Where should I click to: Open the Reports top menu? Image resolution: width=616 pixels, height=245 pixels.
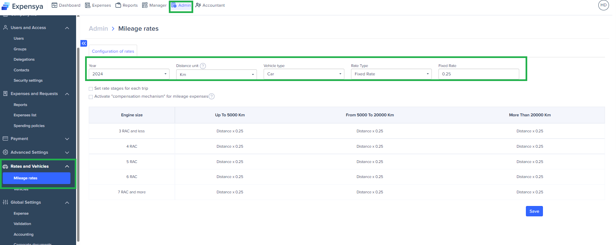pyautogui.click(x=126, y=5)
